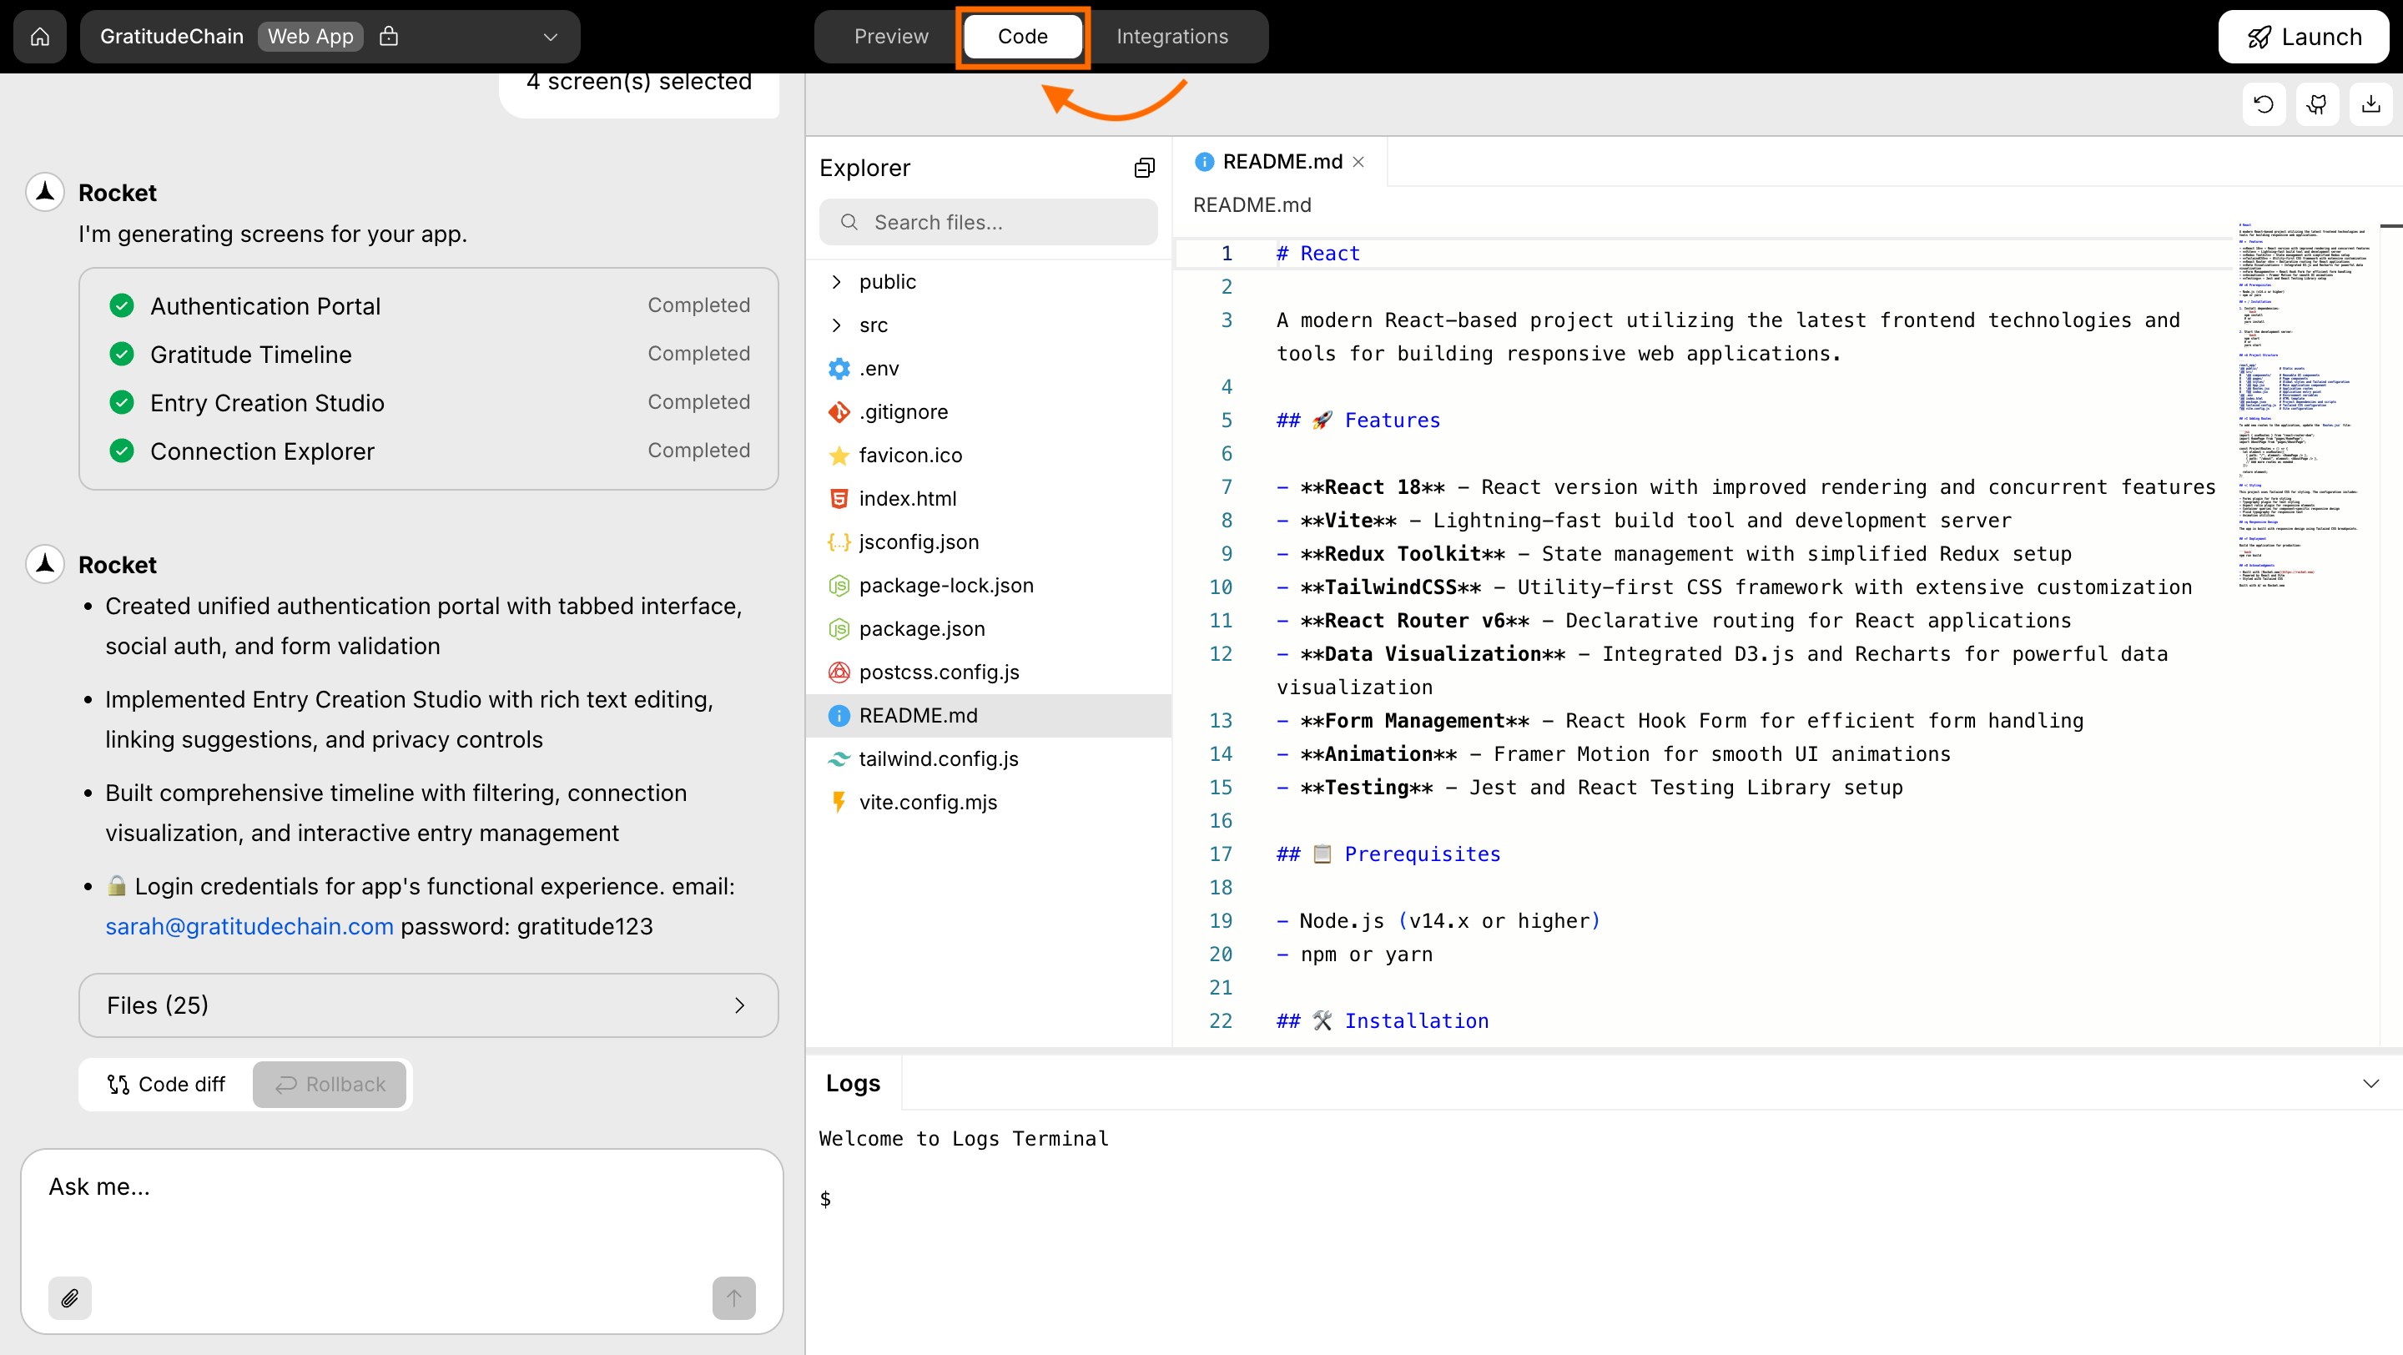Switch to the Preview tab
Viewport: 2403px width, 1355px height.
tap(890, 37)
